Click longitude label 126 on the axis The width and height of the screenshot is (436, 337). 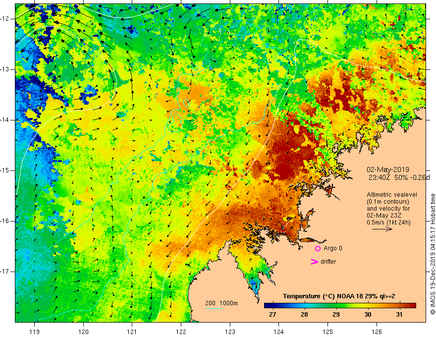377,332
